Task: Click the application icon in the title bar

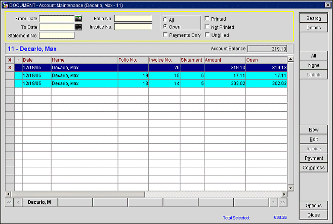Action: (x=4, y=4)
